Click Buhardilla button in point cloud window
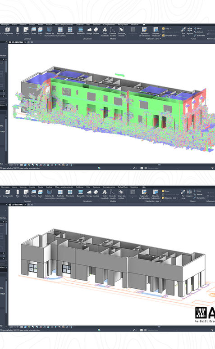This screenshot has width=215, height=349. coord(199,36)
